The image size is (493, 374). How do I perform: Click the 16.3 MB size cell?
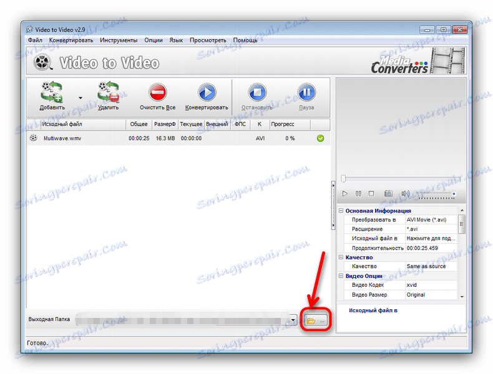[x=165, y=138]
